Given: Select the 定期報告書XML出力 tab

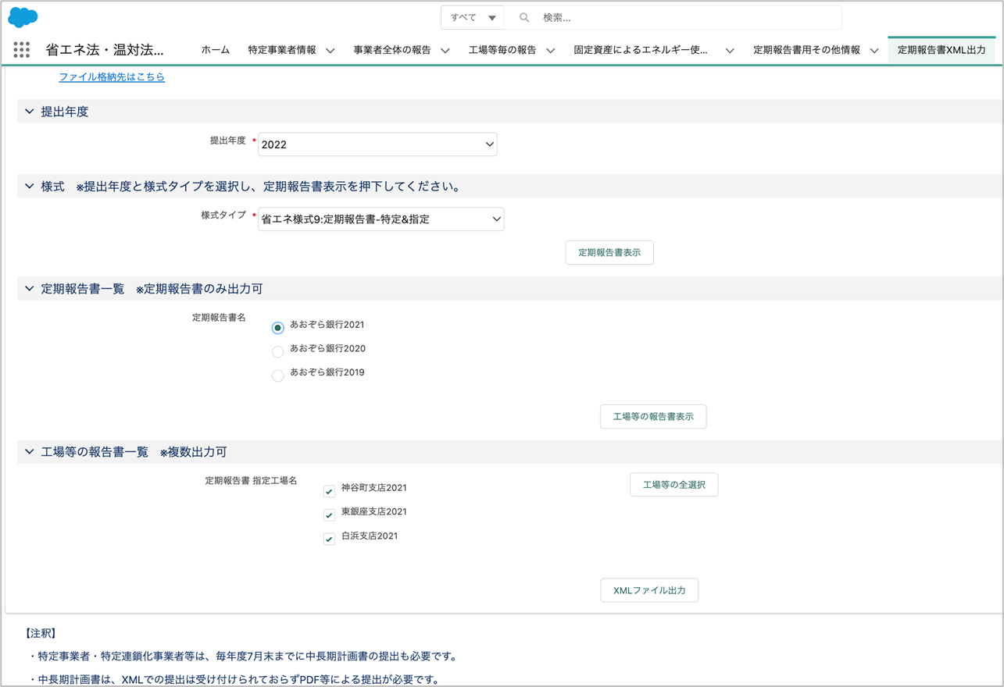Looking at the screenshot, I should pos(941,50).
